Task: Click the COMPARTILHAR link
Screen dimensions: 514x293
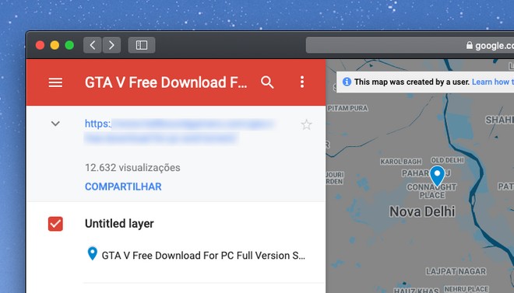Action: point(123,187)
